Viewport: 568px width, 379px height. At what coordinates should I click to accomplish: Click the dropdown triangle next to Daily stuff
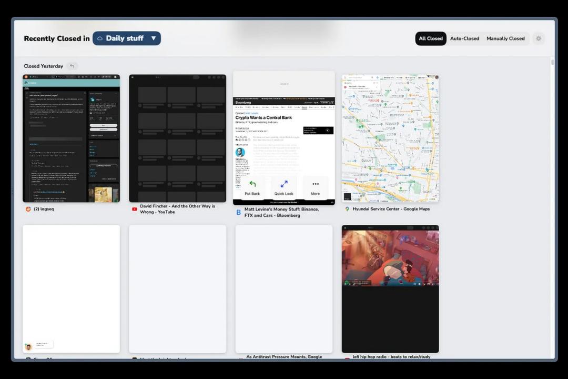(154, 38)
